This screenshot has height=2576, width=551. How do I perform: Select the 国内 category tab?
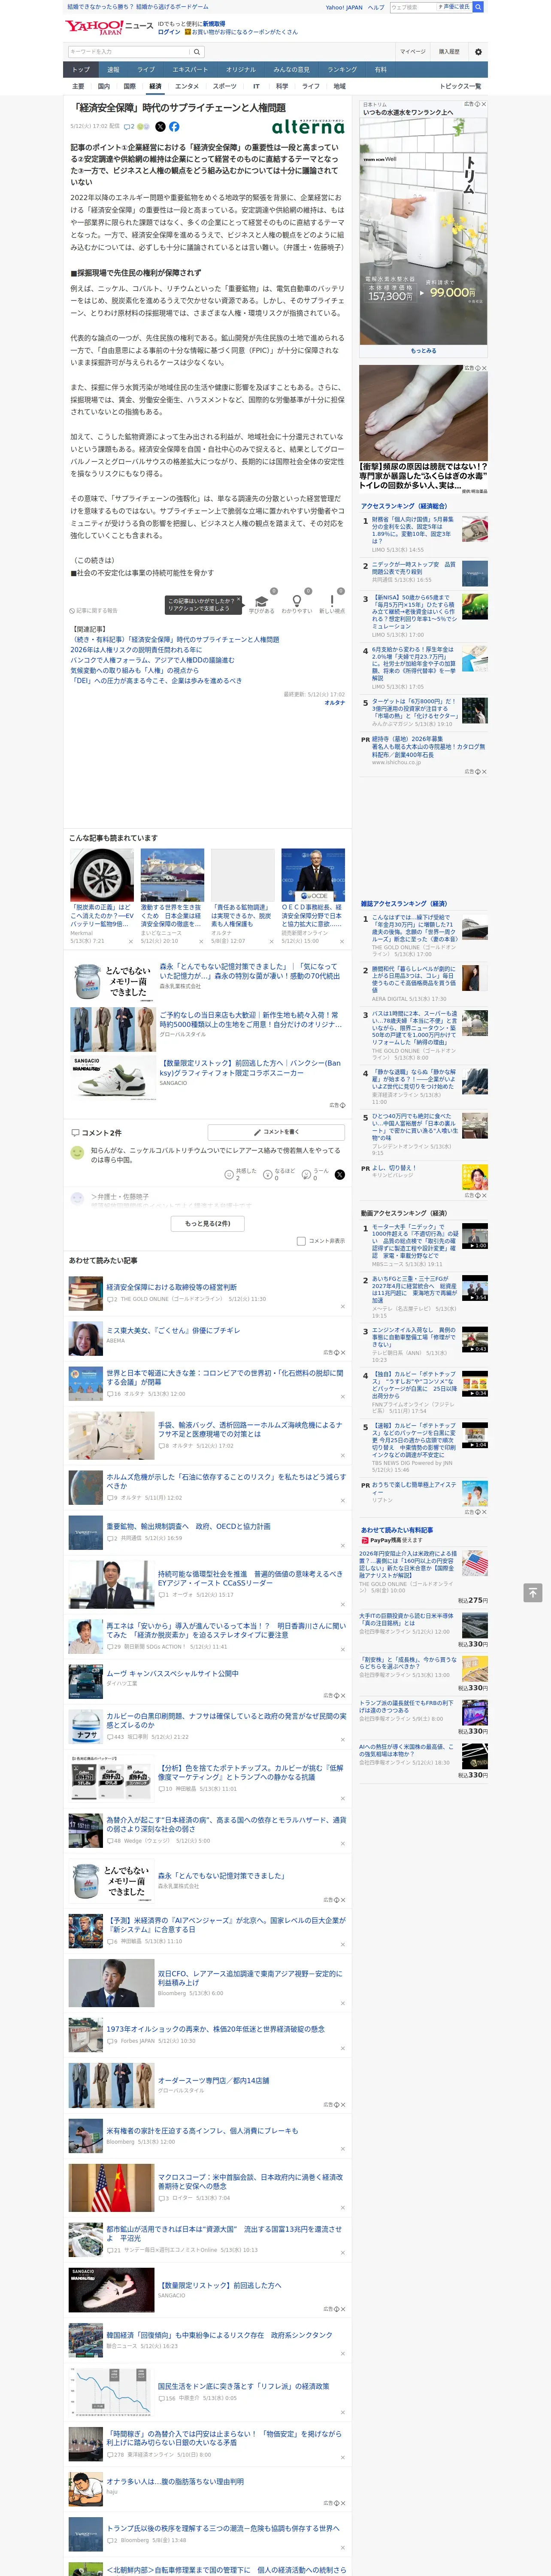pyautogui.click(x=104, y=86)
